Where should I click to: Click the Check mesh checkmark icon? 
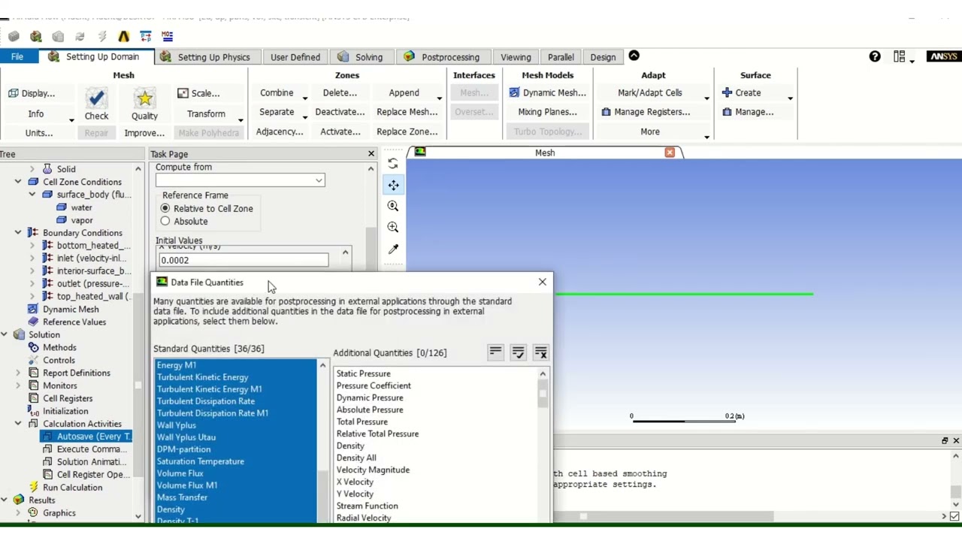coord(96,98)
